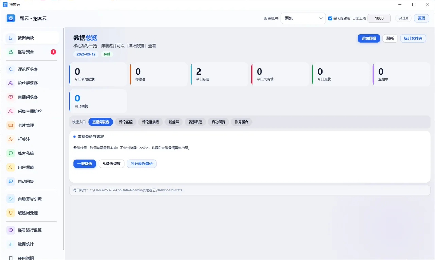Image resolution: width=435 pixels, height=260 pixels.
Task: Select 线索私信 chat icon in the sidebar
Action: (x=11, y=153)
